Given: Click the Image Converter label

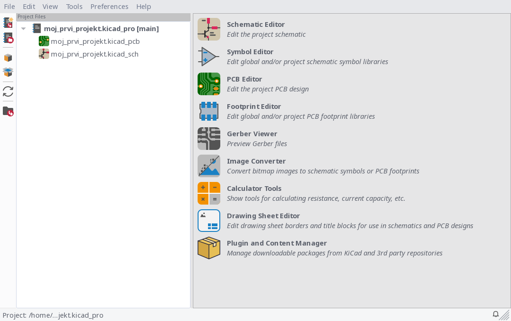Looking at the screenshot, I should (x=256, y=161).
